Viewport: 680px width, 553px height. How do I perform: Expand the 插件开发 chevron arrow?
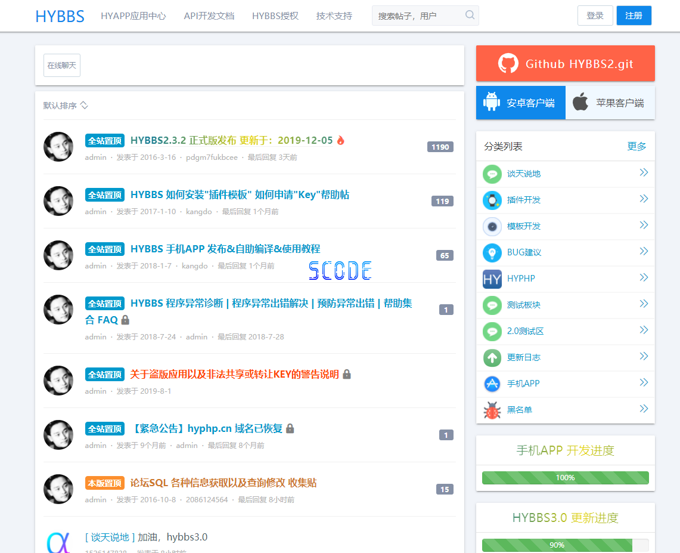pos(644,199)
